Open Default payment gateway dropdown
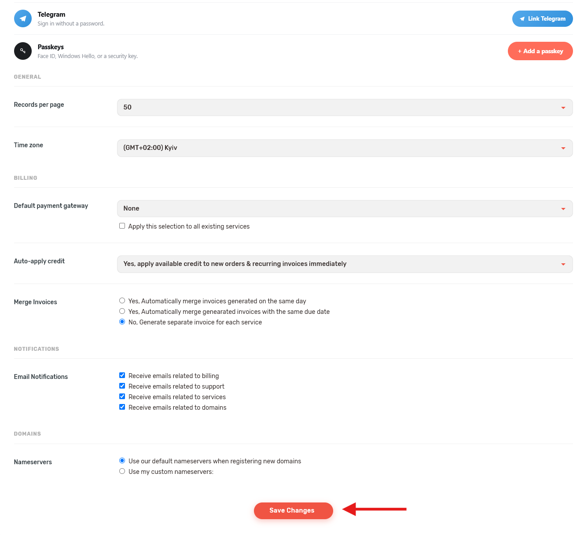Image resolution: width=584 pixels, height=535 pixels. point(345,208)
